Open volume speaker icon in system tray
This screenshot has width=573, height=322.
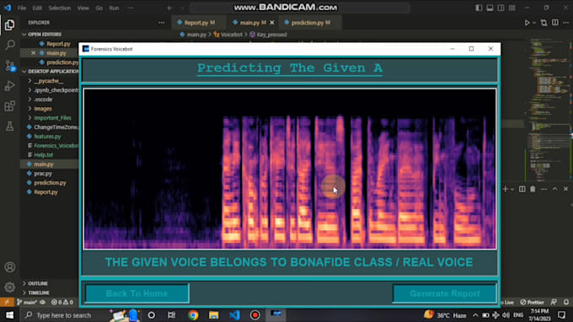[x=506, y=315]
